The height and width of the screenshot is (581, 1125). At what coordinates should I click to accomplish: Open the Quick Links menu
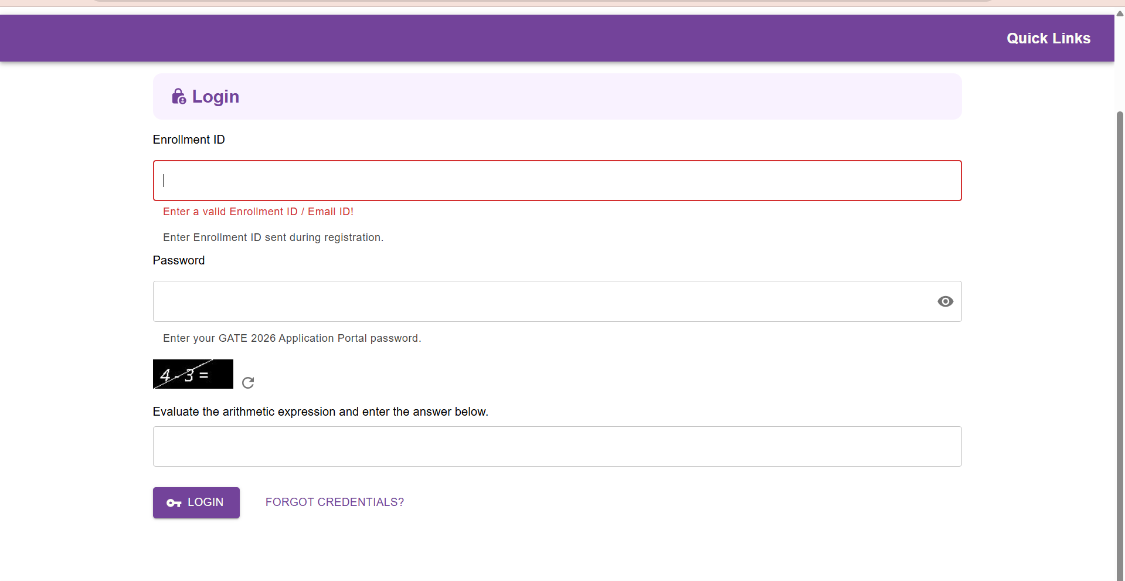tap(1048, 39)
